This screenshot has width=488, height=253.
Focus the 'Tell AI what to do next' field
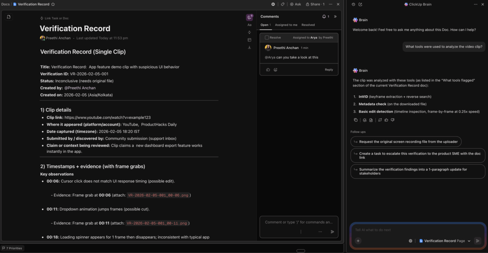pyautogui.click(x=415, y=230)
